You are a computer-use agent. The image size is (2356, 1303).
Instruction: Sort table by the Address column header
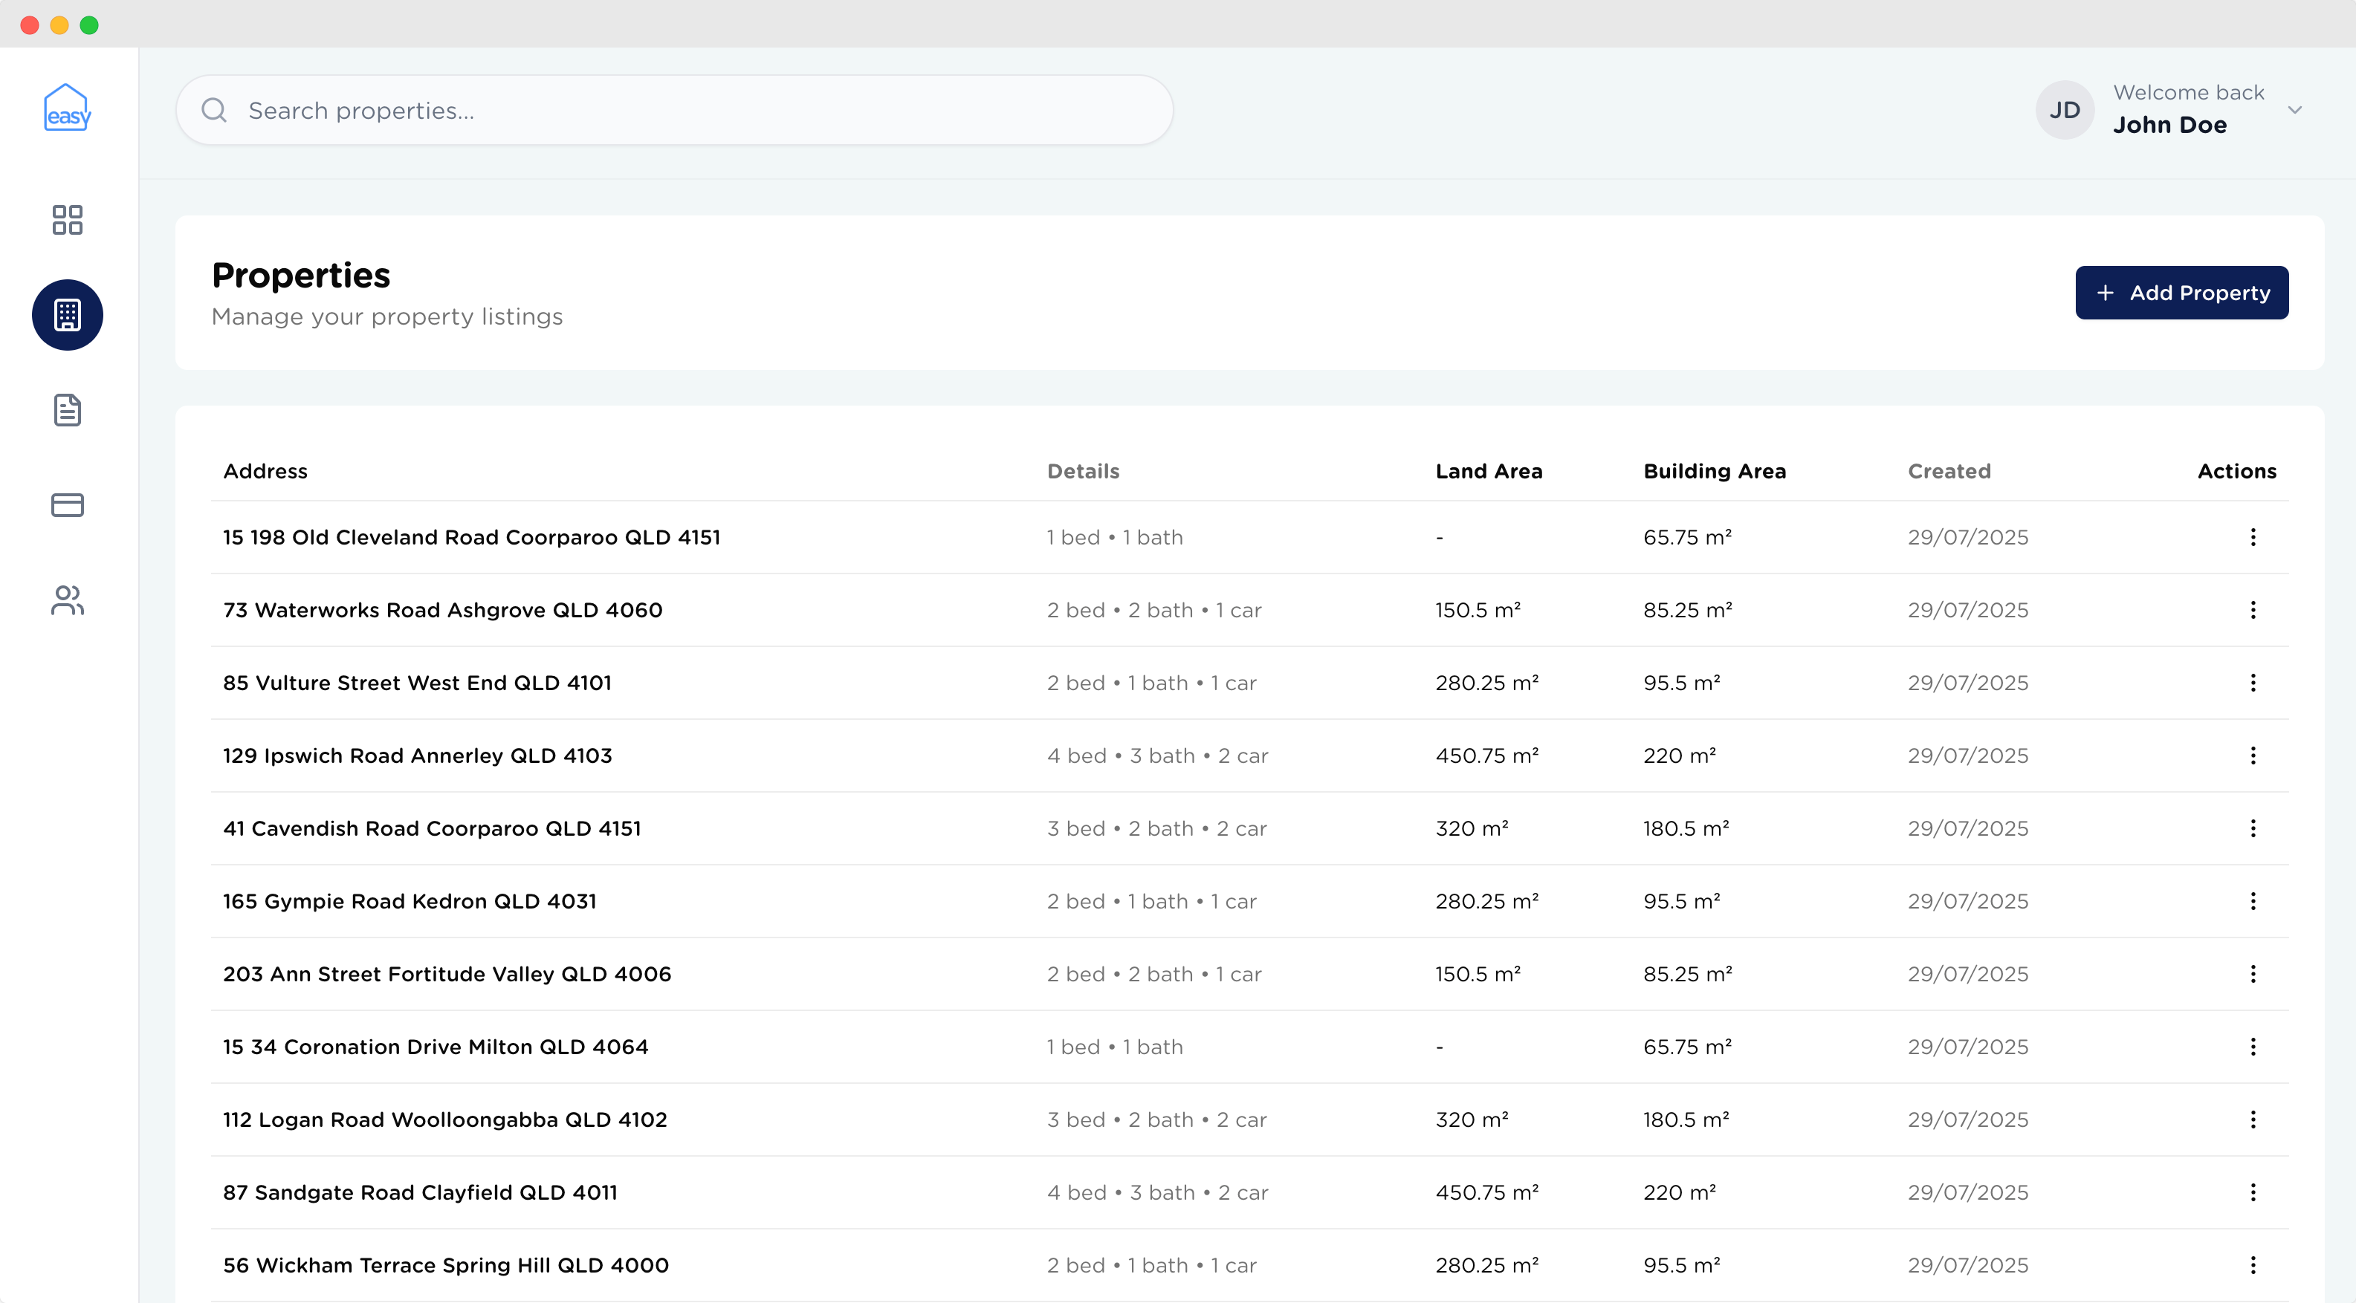265,471
